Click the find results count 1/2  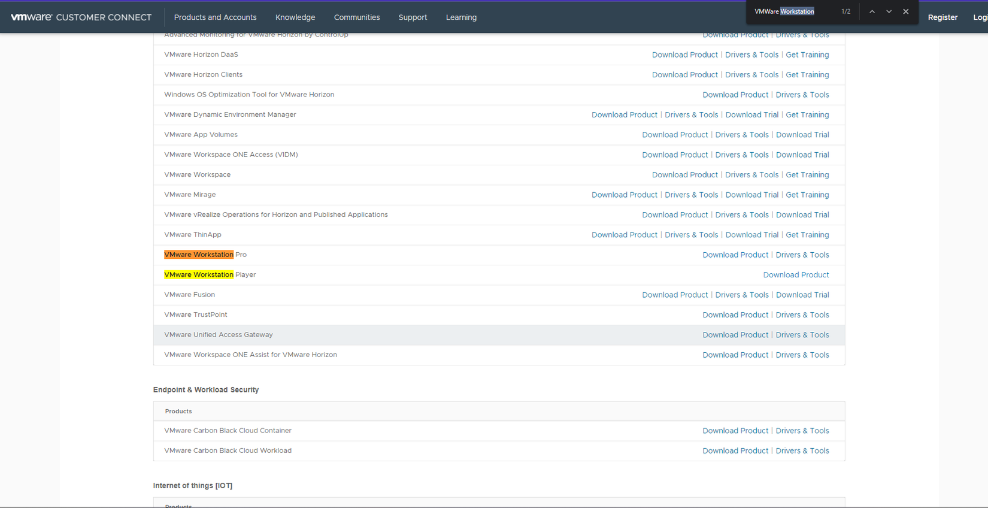pyautogui.click(x=845, y=11)
